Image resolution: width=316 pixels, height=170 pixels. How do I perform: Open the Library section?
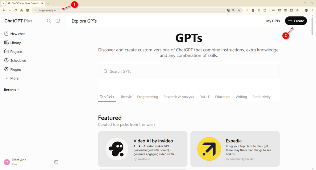12,43
